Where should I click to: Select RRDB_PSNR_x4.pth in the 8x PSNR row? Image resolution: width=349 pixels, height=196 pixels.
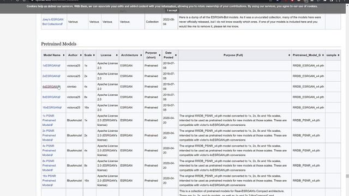(306, 166)
